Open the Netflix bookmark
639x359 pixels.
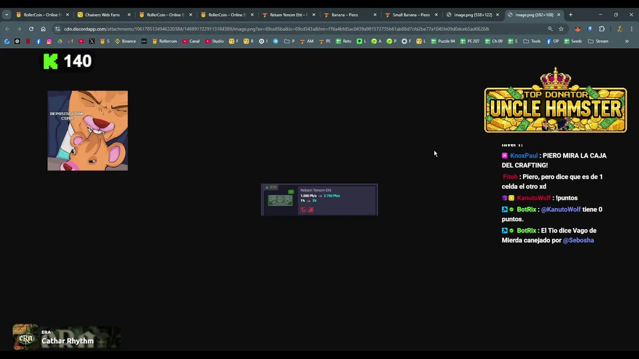tap(28, 41)
